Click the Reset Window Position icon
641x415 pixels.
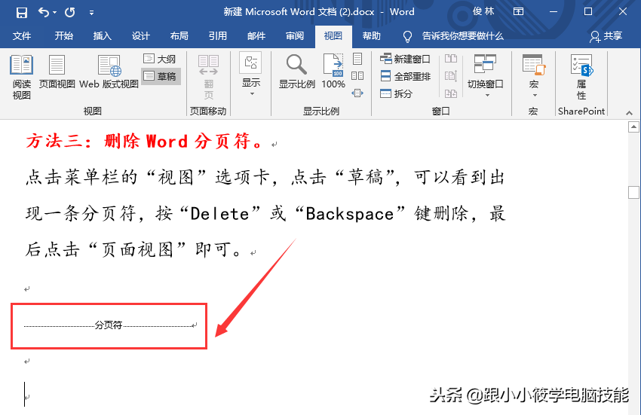pos(450,93)
